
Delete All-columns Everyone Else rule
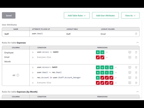coord(136,83)
